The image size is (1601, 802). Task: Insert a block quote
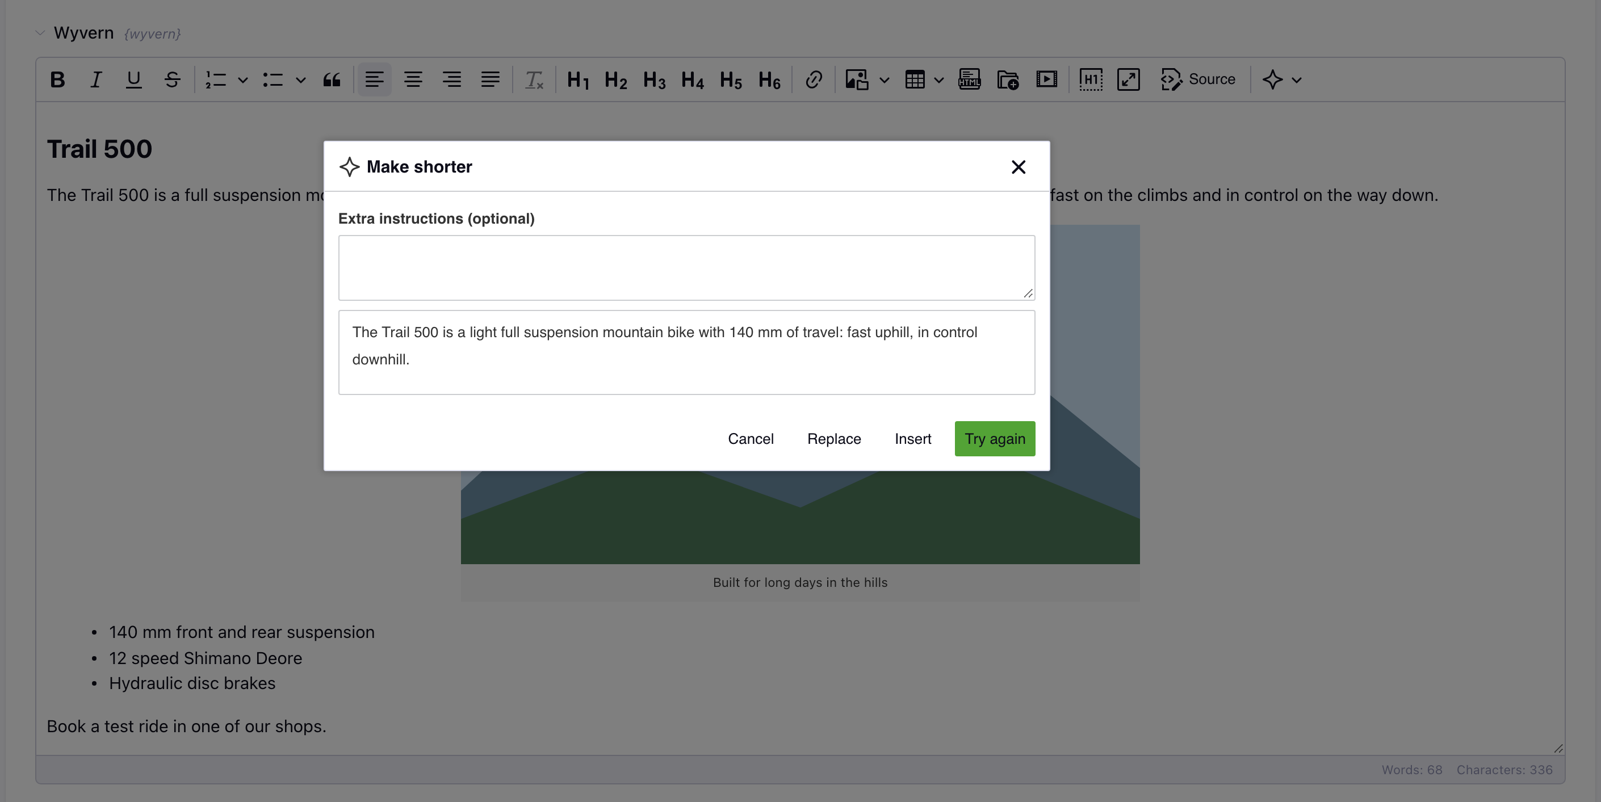pyautogui.click(x=332, y=79)
